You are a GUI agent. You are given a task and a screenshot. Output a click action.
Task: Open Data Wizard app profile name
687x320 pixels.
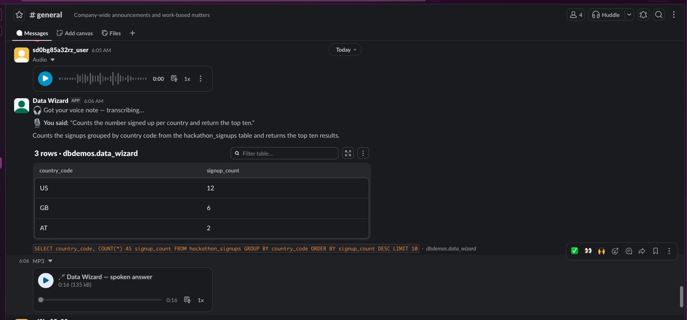click(x=51, y=101)
